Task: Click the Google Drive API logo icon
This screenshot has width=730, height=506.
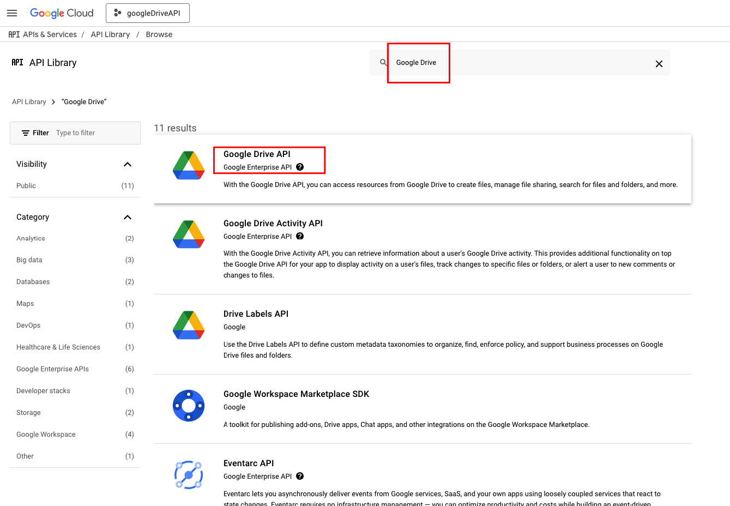Action: click(189, 166)
